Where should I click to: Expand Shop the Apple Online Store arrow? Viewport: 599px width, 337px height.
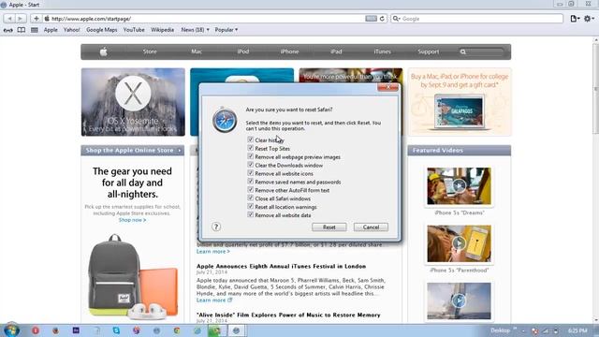(x=179, y=151)
